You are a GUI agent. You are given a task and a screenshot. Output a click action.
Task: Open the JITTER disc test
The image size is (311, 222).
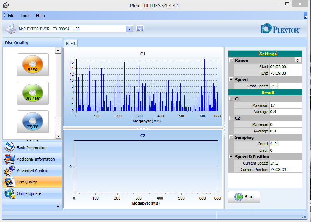(33, 93)
